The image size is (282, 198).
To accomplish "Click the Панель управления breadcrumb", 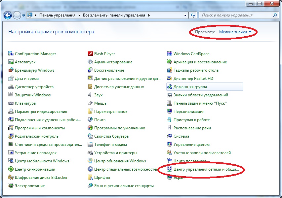I will tap(58, 15).
